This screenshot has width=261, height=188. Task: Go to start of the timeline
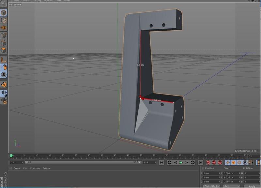[x=161, y=162]
